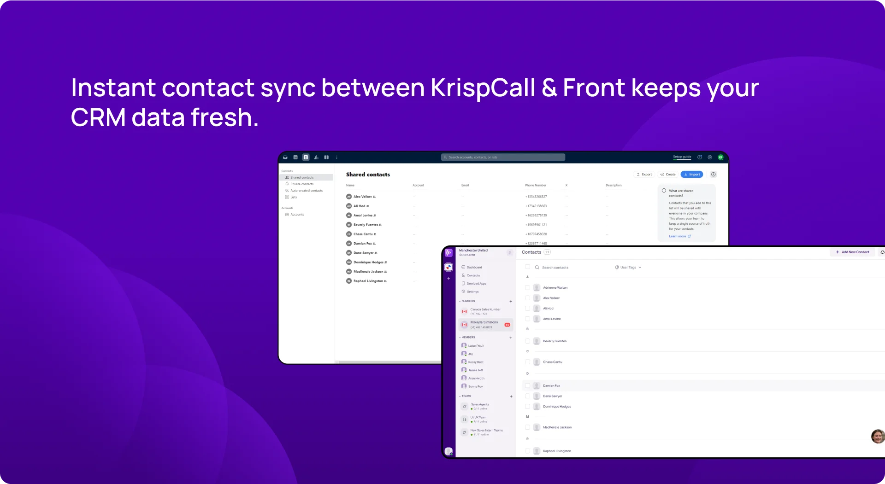Open the knowledge base book icon in Front
The width and height of the screenshot is (885, 484).
[326, 157]
